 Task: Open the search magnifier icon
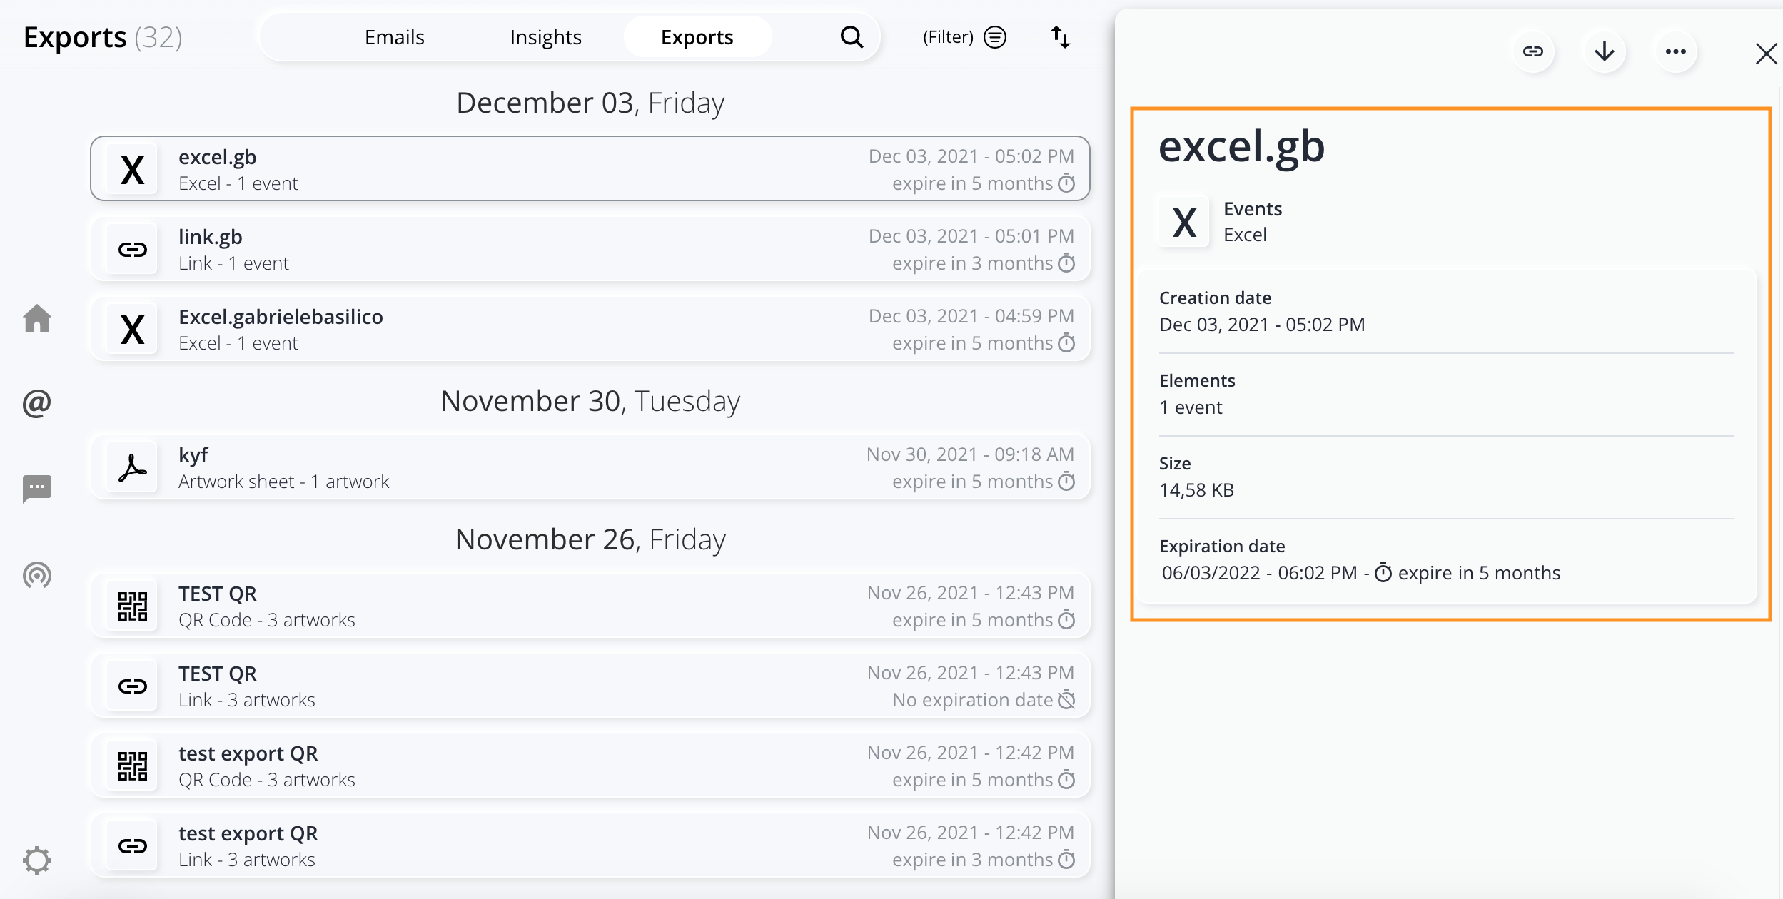click(852, 37)
